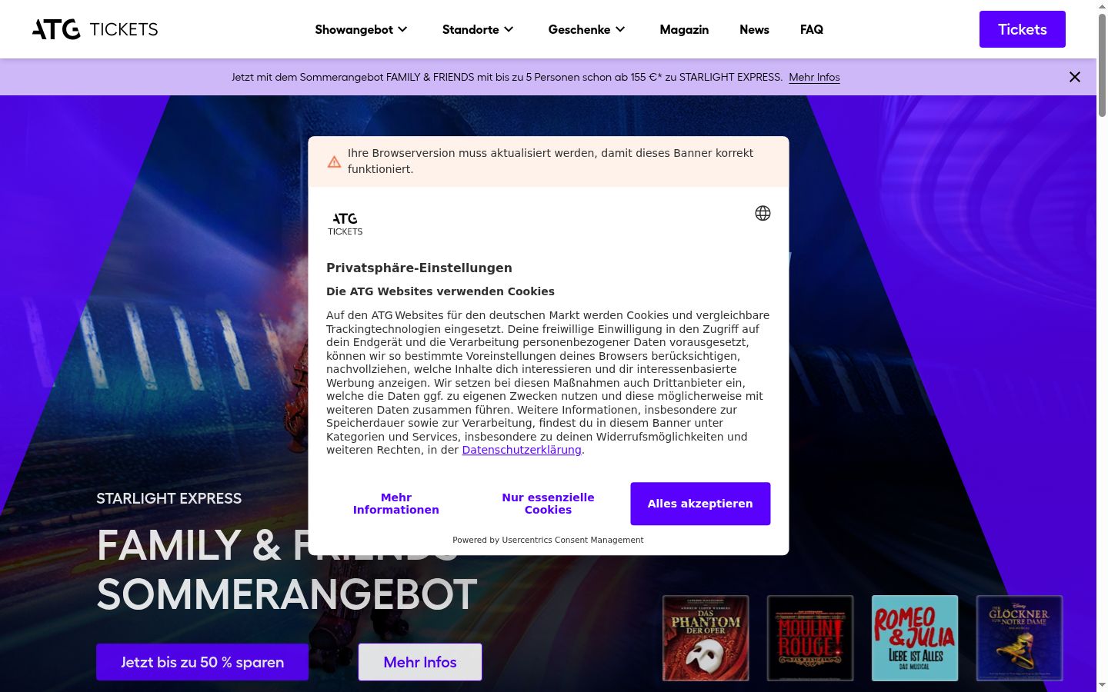
Task: Click the purple Tickets button
Action: point(1023,29)
